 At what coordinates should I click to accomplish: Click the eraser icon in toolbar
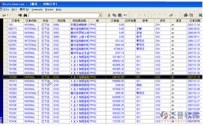[171, 15]
